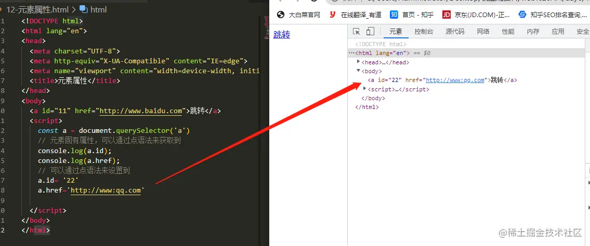Image resolution: width=590 pixels, height=246 pixels.
Task: Select the 性能 tab
Action: 508,32
